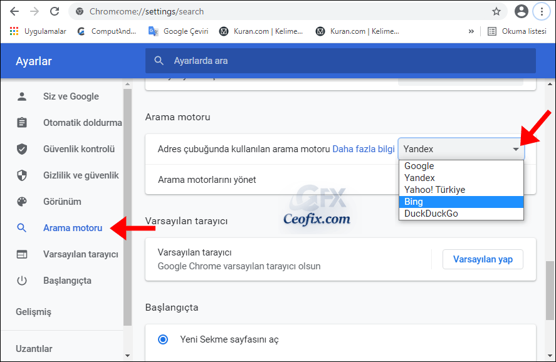Click the Varsayılan yap button

(x=483, y=259)
